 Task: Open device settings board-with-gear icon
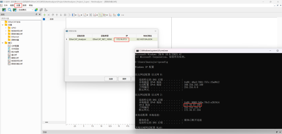[x=15, y=10]
